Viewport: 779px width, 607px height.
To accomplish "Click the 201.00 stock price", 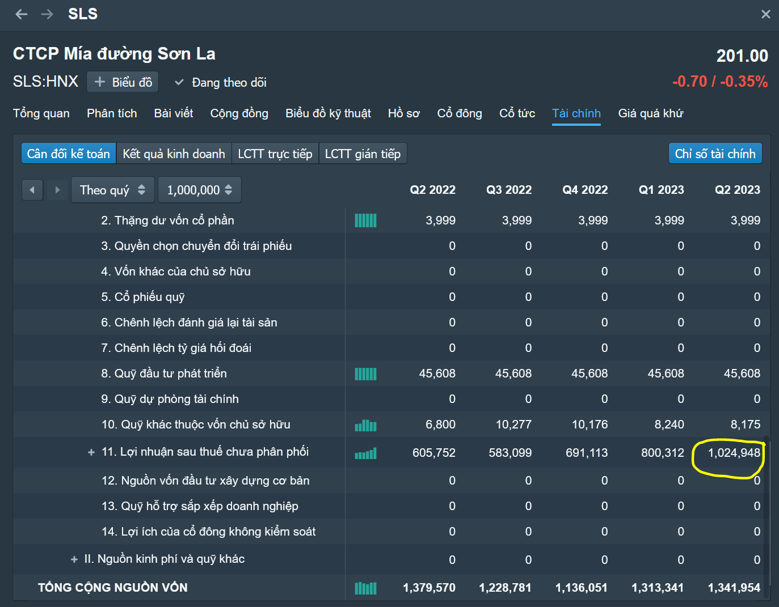I will tap(742, 56).
